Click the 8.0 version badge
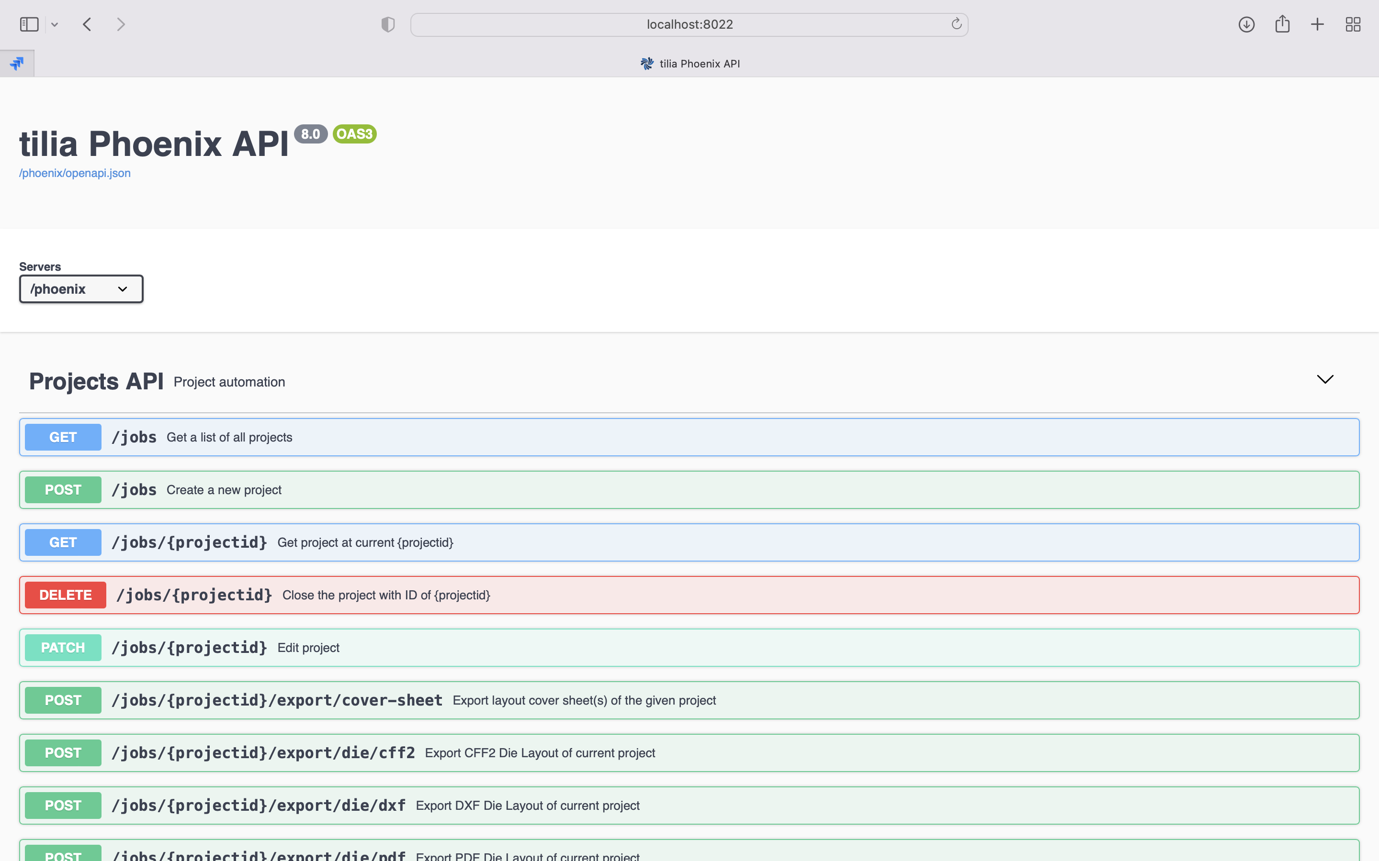This screenshot has width=1379, height=861. click(311, 134)
